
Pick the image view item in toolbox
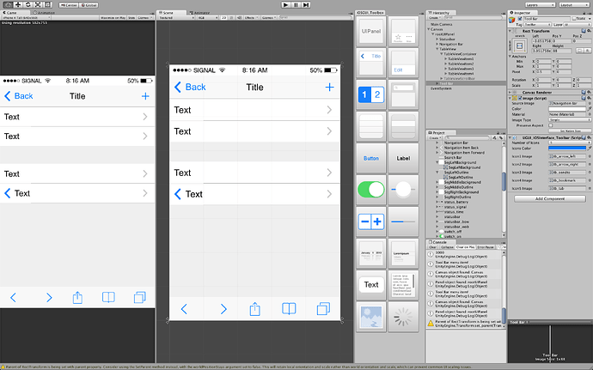coord(371,317)
